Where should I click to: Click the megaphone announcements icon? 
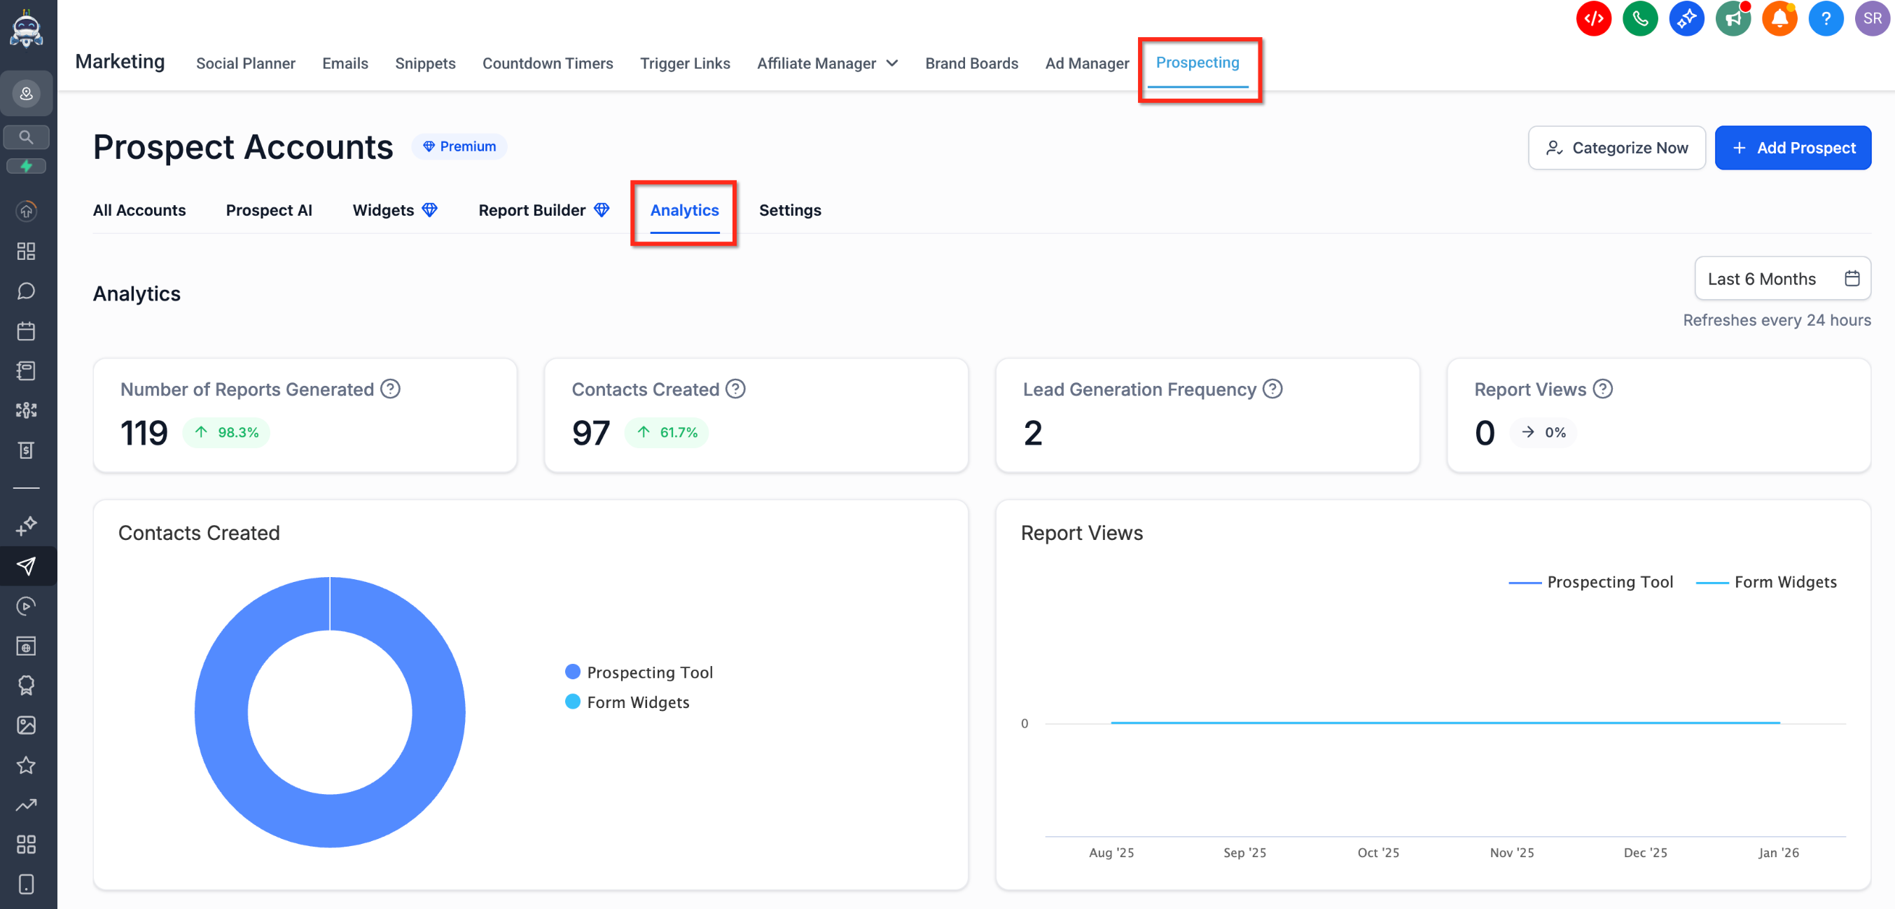[1732, 18]
